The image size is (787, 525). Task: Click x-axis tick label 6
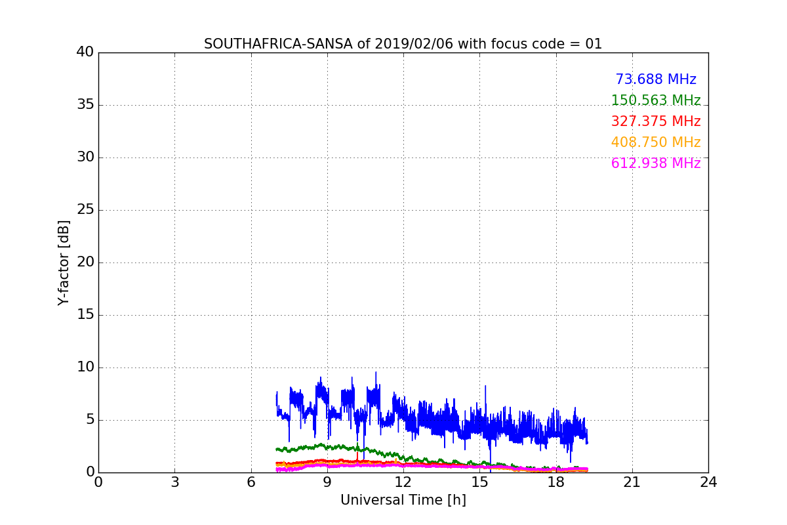251,482
